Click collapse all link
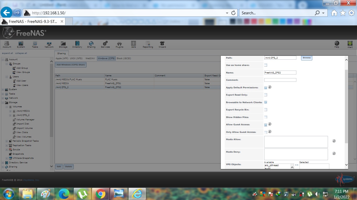Viewport: 357px width, 200px height. [21, 53]
